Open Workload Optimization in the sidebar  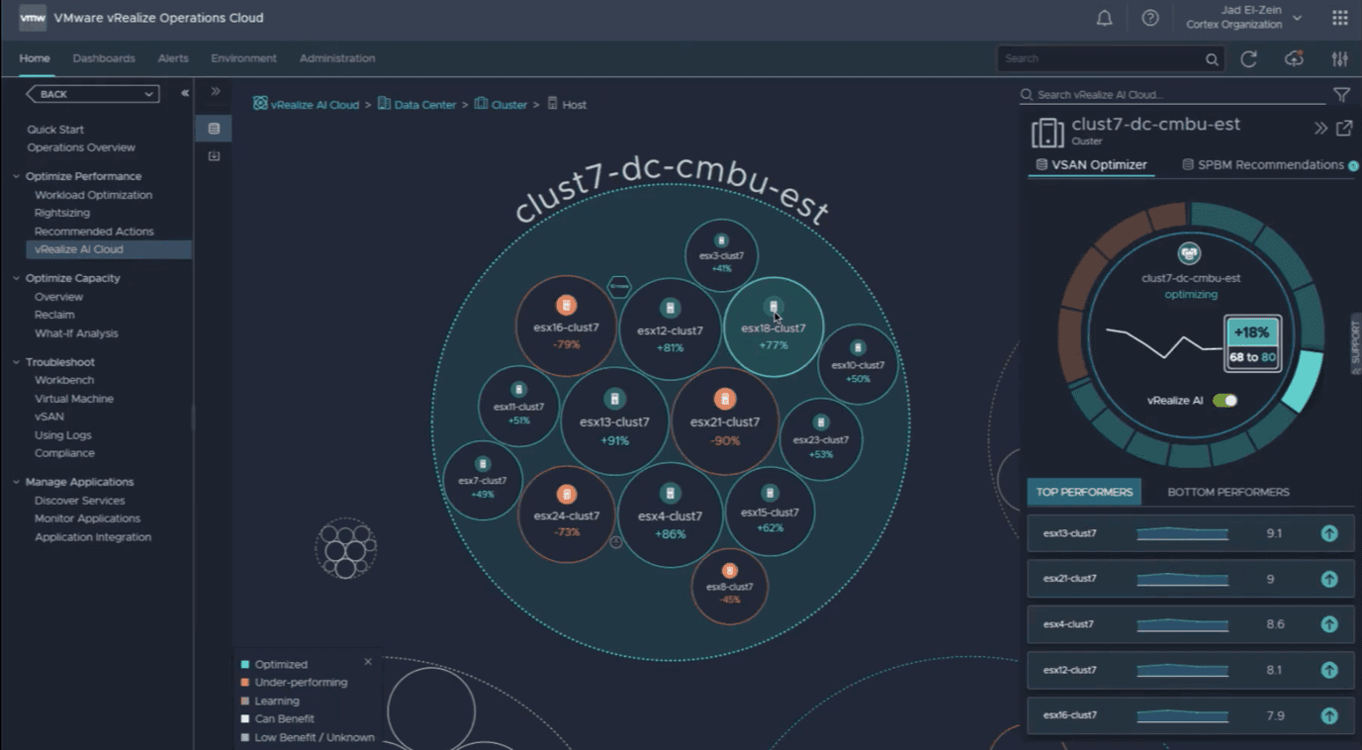tap(93, 195)
